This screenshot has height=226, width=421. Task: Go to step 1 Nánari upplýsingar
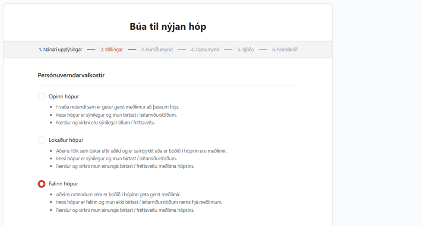pos(60,50)
